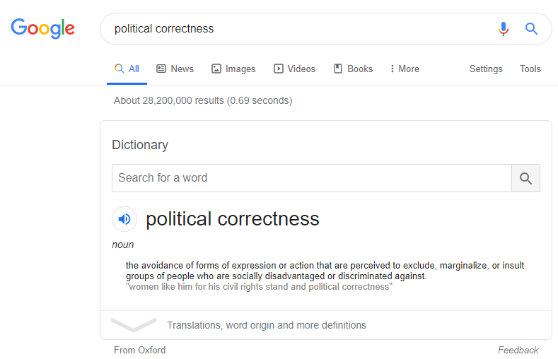Viewport: 558px width, 359px height.
Task: Play pronunciation with the speaker icon
Action: coord(124,219)
